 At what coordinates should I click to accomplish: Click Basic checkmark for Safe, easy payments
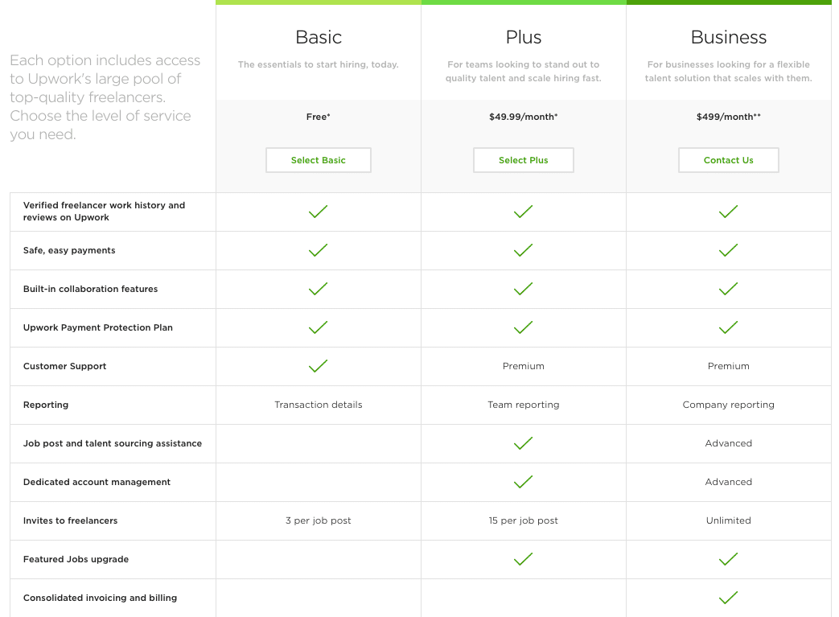click(318, 250)
